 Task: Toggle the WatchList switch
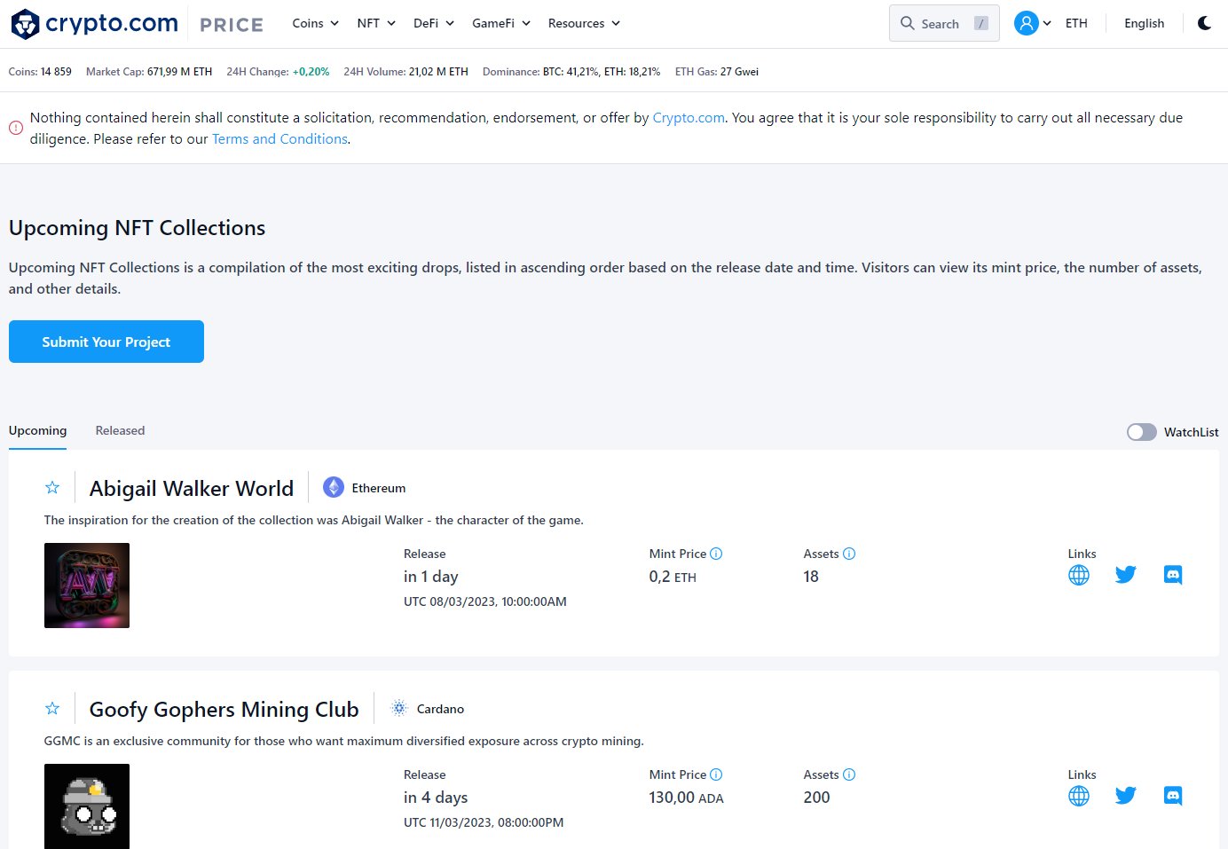point(1142,432)
